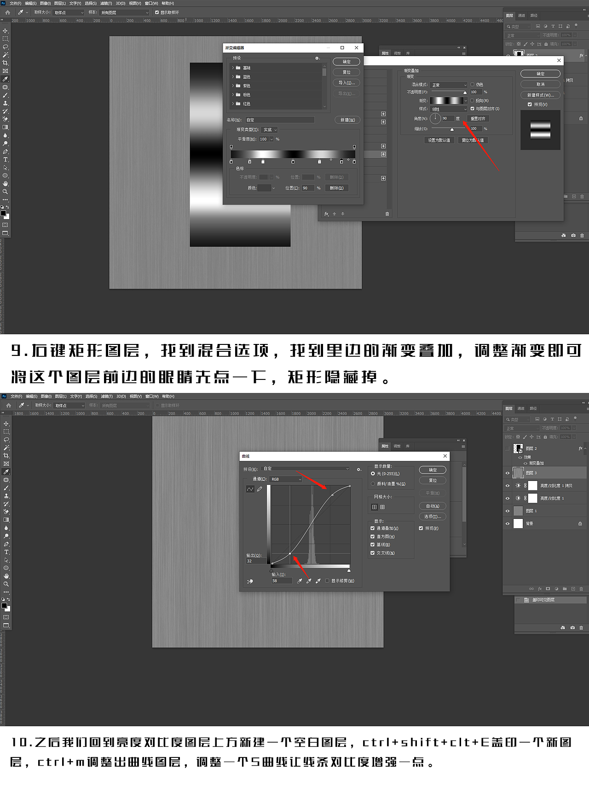Click 选项(T)... button in Curves dialog
Viewport: 589px width, 786px height.
[433, 517]
